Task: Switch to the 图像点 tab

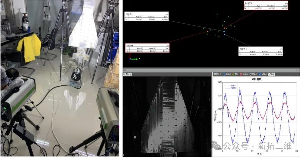Action: point(253,74)
